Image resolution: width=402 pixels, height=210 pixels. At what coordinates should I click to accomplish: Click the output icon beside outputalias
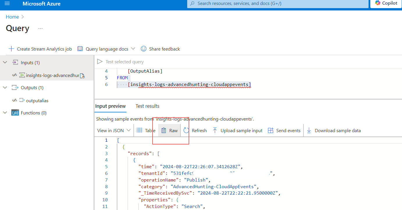(22, 100)
